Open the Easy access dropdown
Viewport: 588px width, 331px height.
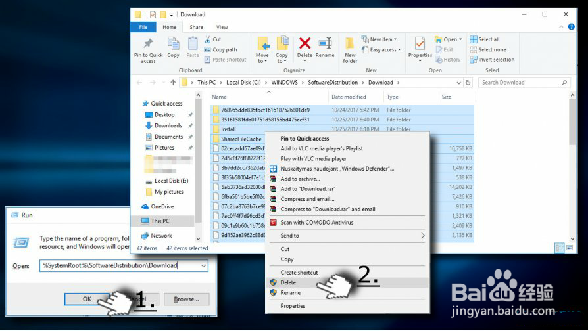coord(381,49)
